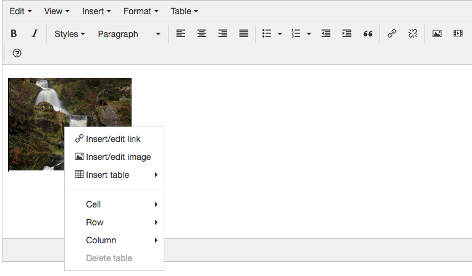Screen dimensions: 472x276
Task: Toggle blockquote formatting
Action: [368, 34]
